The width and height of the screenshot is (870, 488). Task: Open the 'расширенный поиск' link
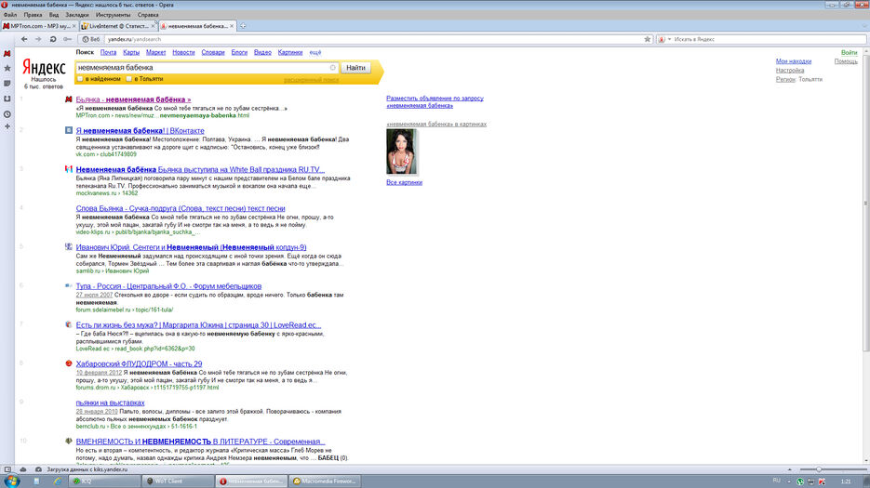coord(311,80)
